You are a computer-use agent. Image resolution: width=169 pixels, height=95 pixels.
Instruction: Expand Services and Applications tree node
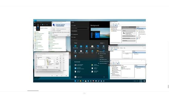pyautogui.click(x=111, y=76)
